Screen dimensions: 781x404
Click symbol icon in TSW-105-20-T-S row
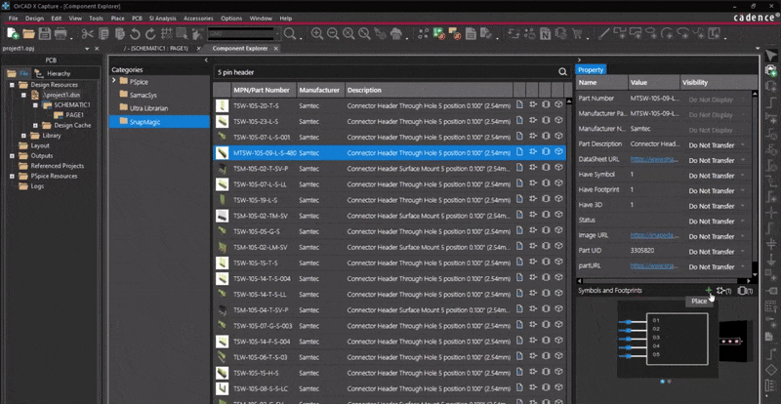pyautogui.click(x=532, y=105)
